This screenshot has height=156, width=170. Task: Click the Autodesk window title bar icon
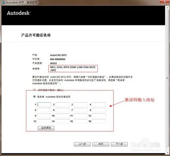(x=3, y=2)
